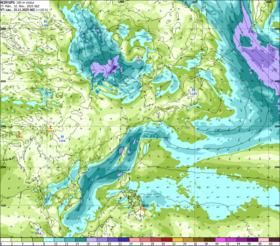Click the 40N latitude label on left edge

(3, 81)
